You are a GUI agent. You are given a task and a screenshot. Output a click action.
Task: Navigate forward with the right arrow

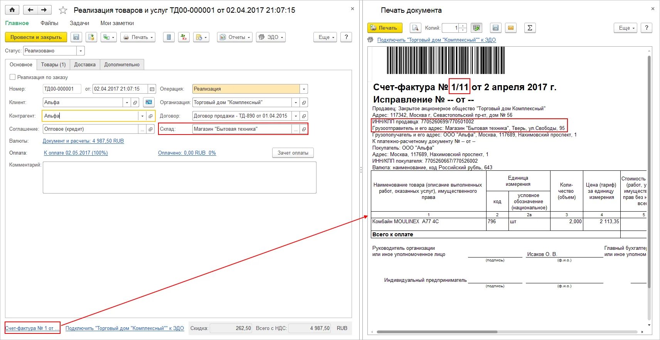coord(44,10)
